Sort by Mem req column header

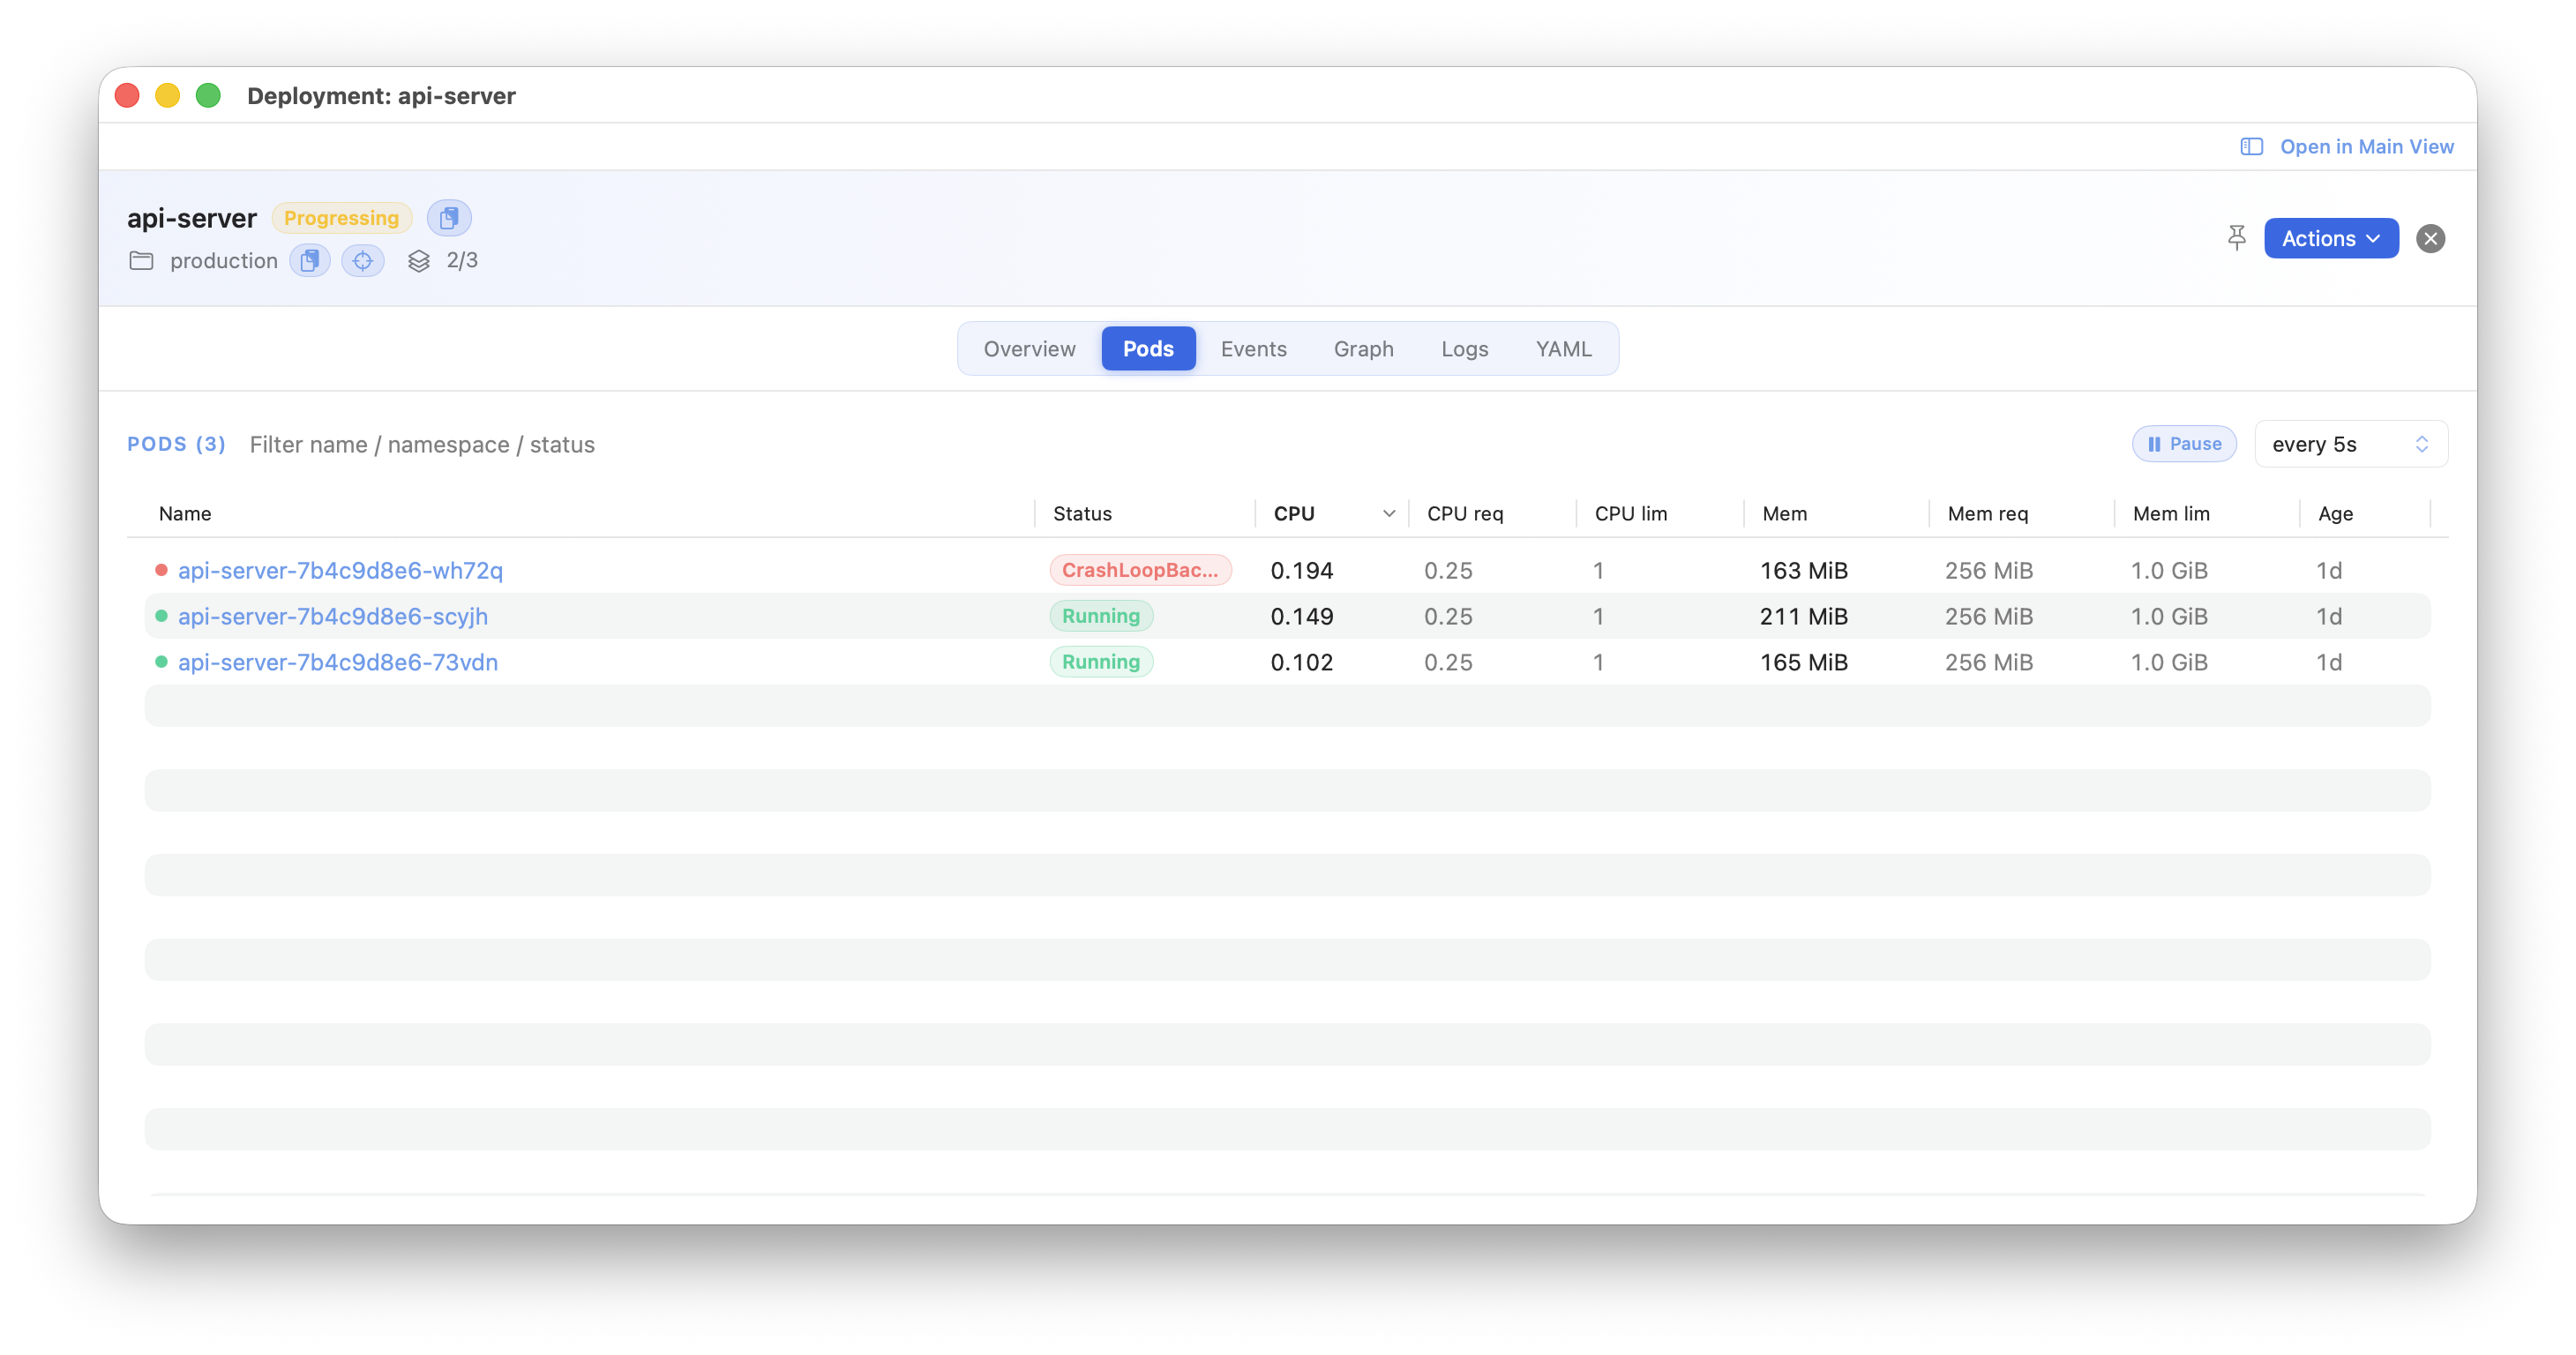point(1988,514)
